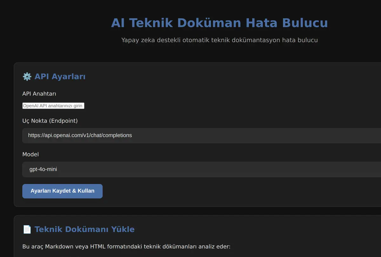
Task: Click the OpenAI API key input field
Action: tap(53, 106)
